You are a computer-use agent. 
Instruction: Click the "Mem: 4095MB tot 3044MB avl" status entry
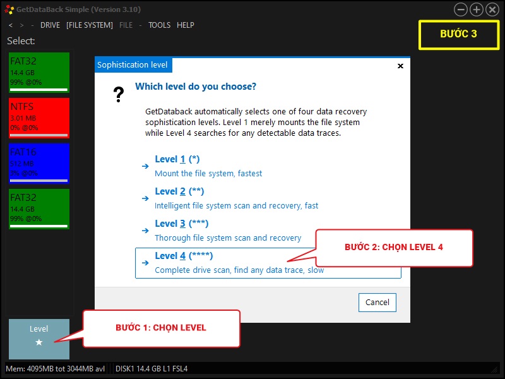(56, 369)
